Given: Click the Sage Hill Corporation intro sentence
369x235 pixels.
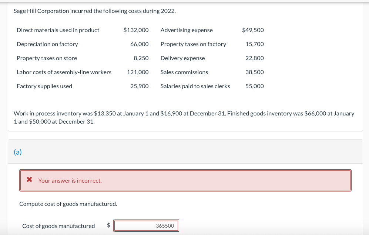Looking at the screenshot, I should pyautogui.click(x=95, y=11).
